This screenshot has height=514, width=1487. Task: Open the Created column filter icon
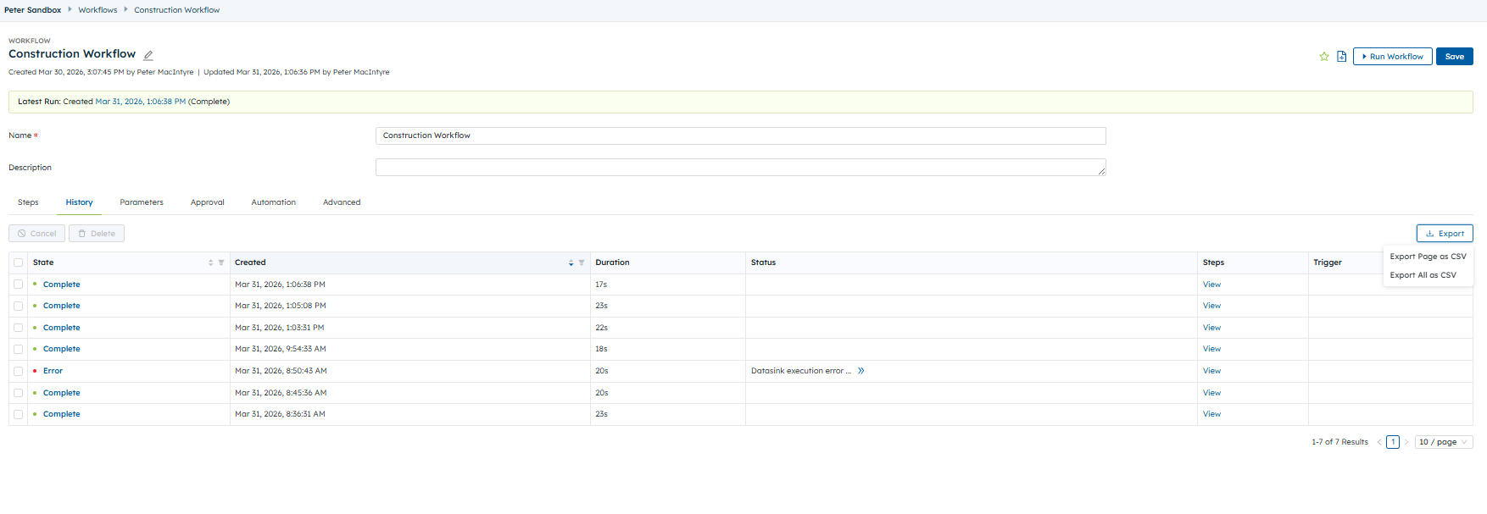(x=582, y=263)
